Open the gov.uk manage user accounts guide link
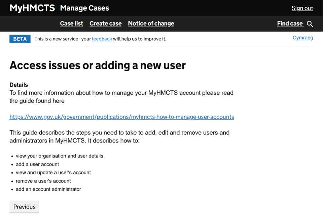The image size is (323, 215). 121,117
